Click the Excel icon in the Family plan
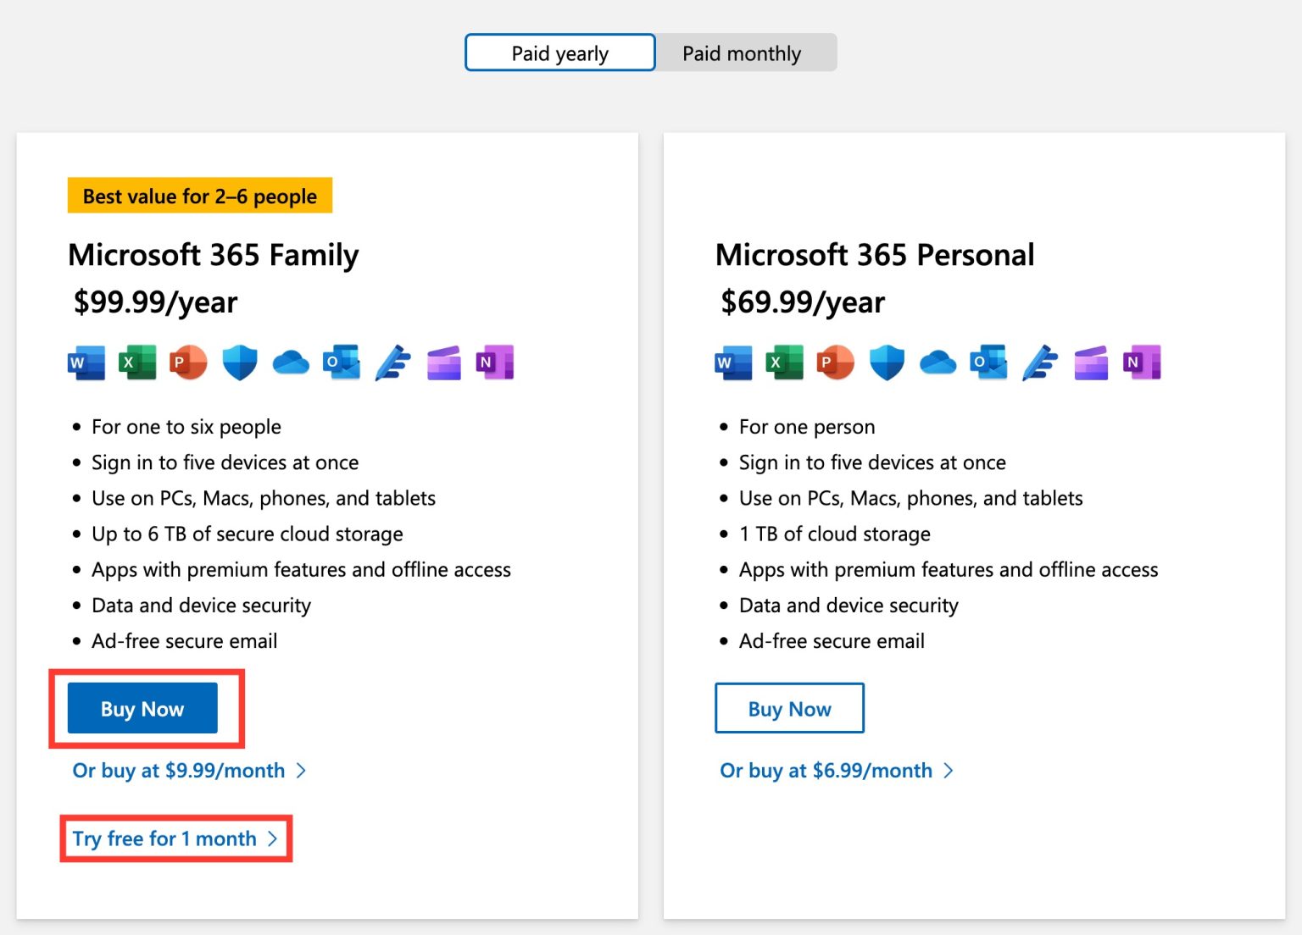Screen dimensions: 1302x935 coord(137,362)
